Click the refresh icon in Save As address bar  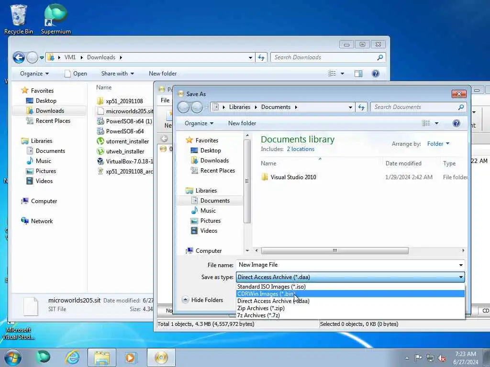click(362, 108)
